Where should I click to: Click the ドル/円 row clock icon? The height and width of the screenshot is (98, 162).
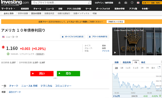(160, 96)
